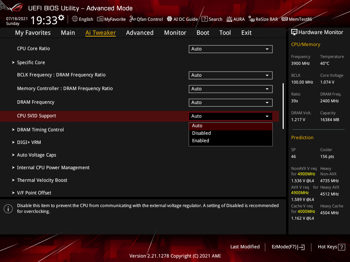The height and width of the screenshot is (262, 350).
Task: Open AURA lighting settings
Action: (235, 19)
